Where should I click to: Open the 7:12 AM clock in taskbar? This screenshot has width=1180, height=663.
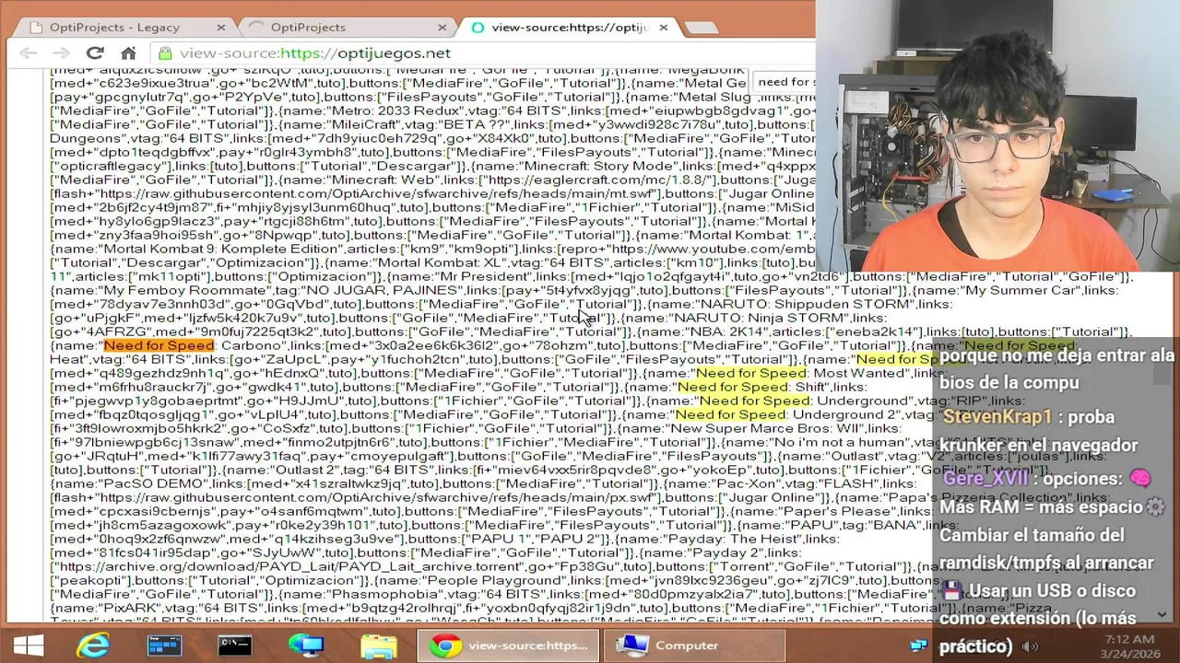tap(1128, 646)
